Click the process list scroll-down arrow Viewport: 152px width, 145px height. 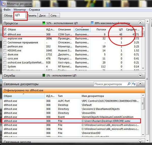[x=143, y=68]
